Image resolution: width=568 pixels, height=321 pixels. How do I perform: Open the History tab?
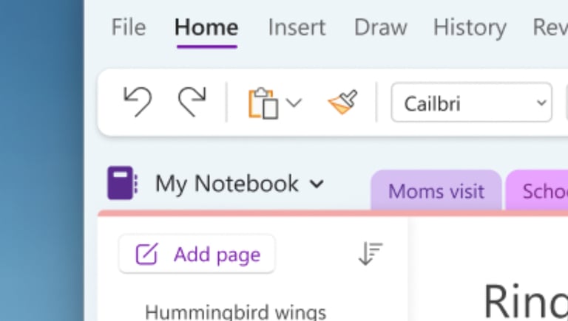coord(470,27)
